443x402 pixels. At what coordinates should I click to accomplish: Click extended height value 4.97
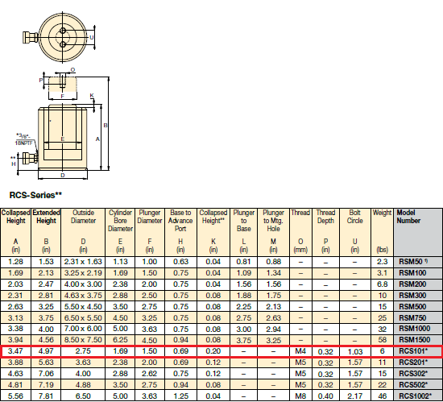tap(46, 351)
